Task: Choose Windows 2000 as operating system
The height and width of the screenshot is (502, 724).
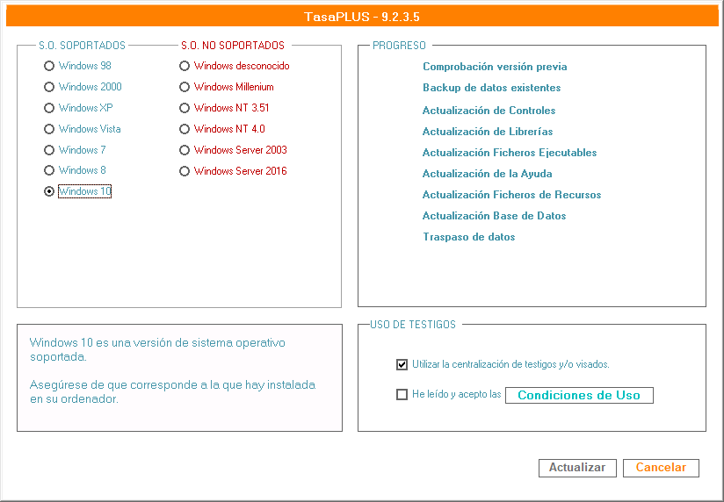Action: click(x=50, y=87)
